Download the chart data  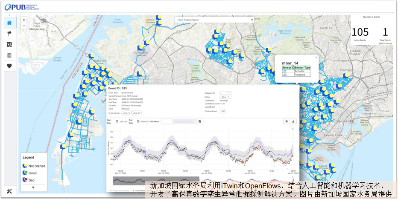tap(293, 121)
